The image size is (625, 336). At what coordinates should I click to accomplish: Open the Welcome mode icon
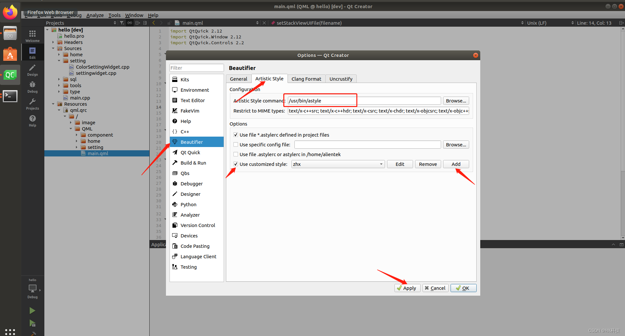pos(32,36)
